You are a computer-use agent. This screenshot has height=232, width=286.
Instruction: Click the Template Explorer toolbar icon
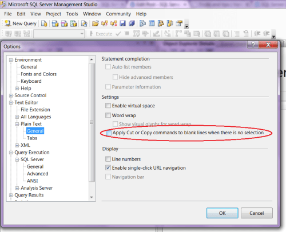[170, 23]
